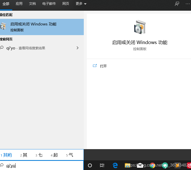This screenshot has width=191, height=170.
Task: Click the 启用或关闭 Windows 功能 preview title
Action: (x=140, y=42)
